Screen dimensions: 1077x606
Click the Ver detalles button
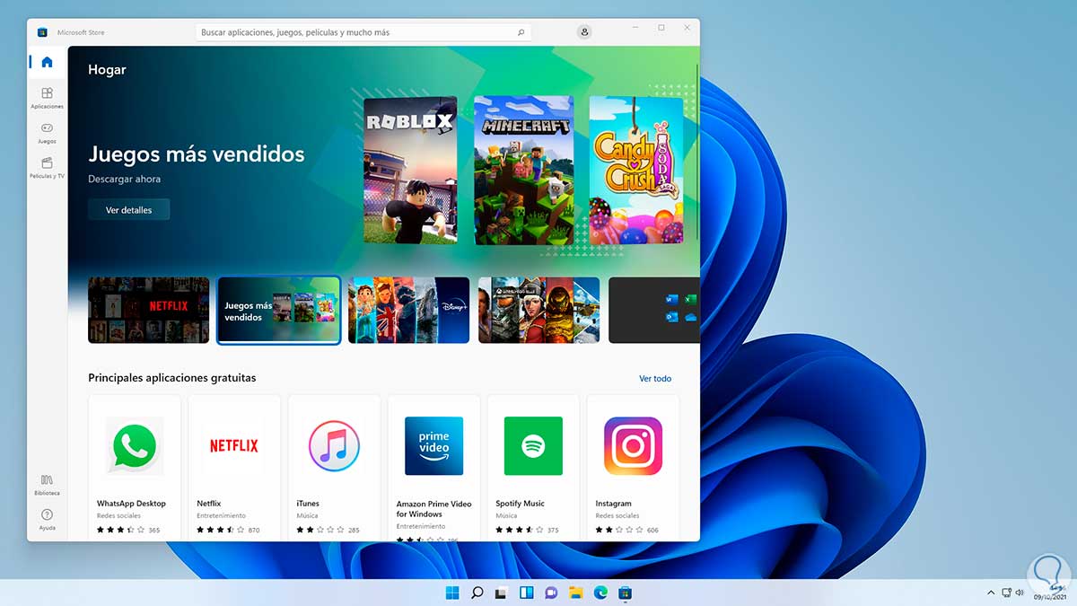(x=129, y=209)
